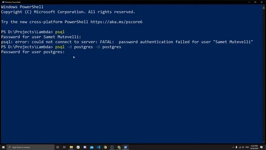Open the network tray icon
The height and width of the screenshot is (150, 266).
click(240, 147)
